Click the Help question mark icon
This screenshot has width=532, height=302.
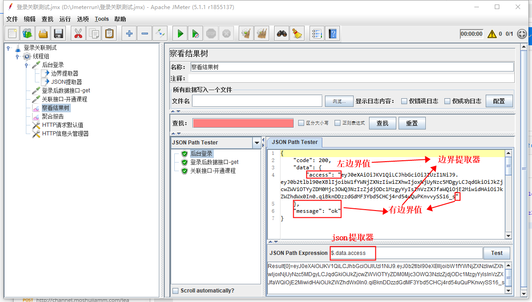[332, 34]
